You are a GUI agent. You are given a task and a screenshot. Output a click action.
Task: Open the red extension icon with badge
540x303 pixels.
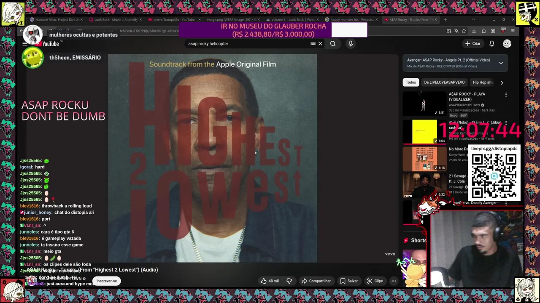[x=503, y=31]
